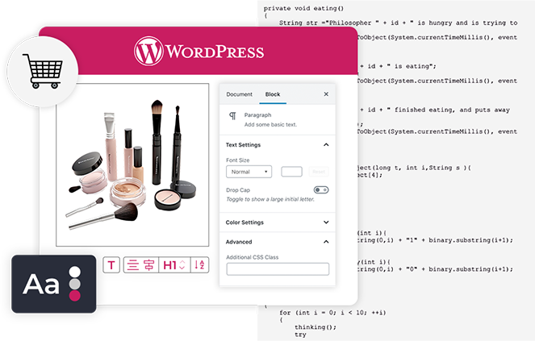Click the text direction icon beside alignment
This screenshot has height=341, width=535.
point(148,264)
